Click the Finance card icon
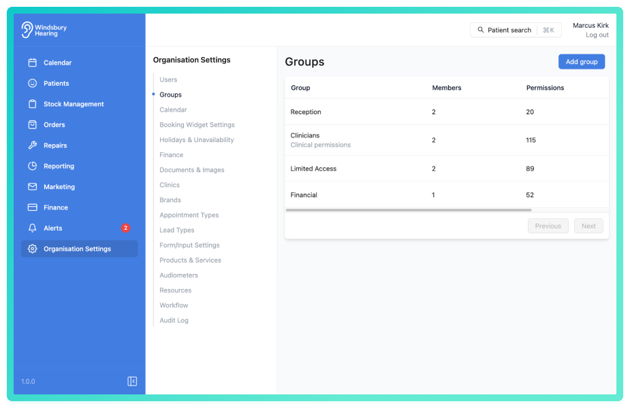Screen dimensions: 630x408 [33, 207]
